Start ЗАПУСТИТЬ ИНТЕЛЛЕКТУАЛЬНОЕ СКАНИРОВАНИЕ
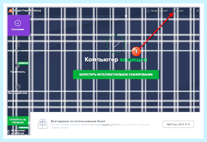The width and height of the screenshot is (207, 142). click(x=116, y=75)
